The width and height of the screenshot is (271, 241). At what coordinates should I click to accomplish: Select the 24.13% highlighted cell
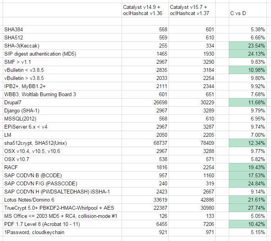248,54
